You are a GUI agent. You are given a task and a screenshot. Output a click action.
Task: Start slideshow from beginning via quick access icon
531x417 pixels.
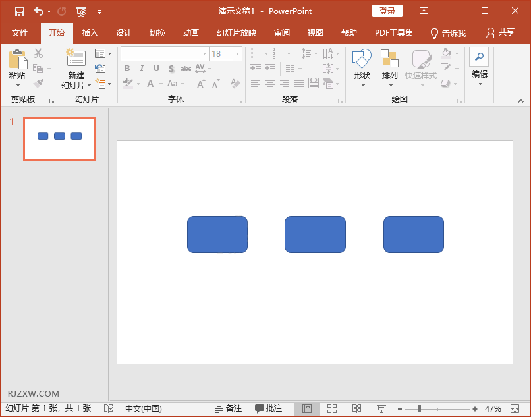(81, 11)
